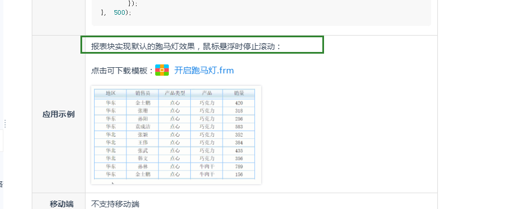Download the 开启跑马灯.frm template link
The image size is (524, 209).
coord(204,71)
